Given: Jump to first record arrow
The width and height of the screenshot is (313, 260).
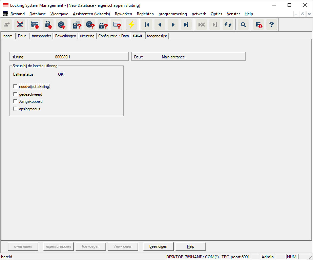Looking at the screenshot, I should point(147,25).
